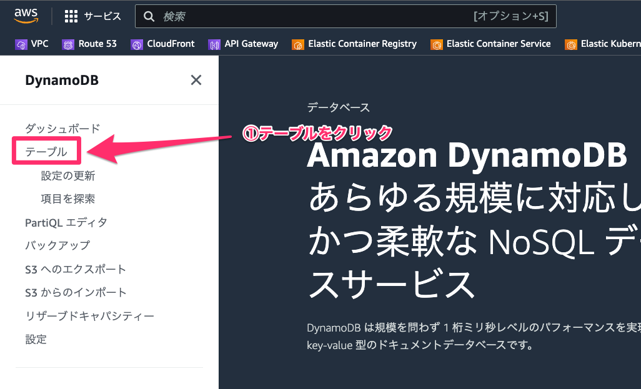Open ダッシュボード in sidebar

(x=62, y=128)
